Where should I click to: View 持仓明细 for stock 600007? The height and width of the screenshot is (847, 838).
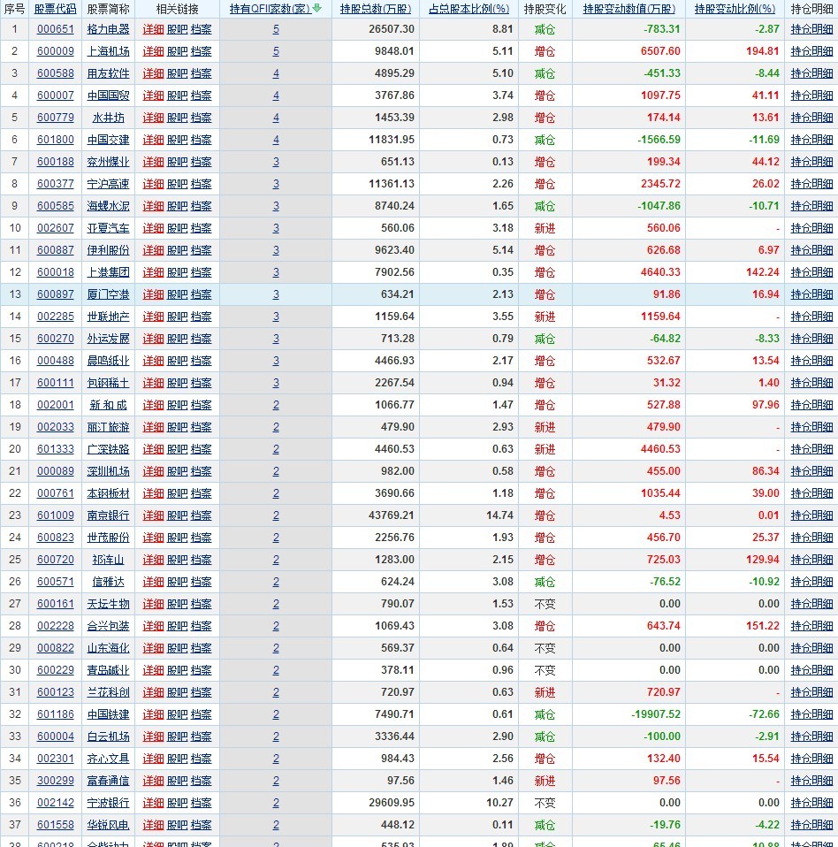tap(811, 95)
